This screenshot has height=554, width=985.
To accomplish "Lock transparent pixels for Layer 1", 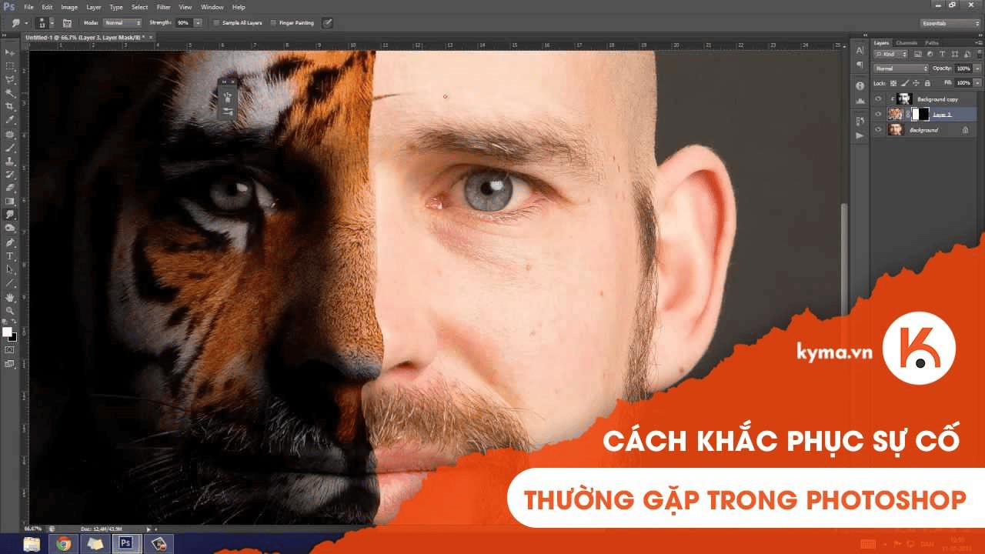I will click(x=893, y=83).
